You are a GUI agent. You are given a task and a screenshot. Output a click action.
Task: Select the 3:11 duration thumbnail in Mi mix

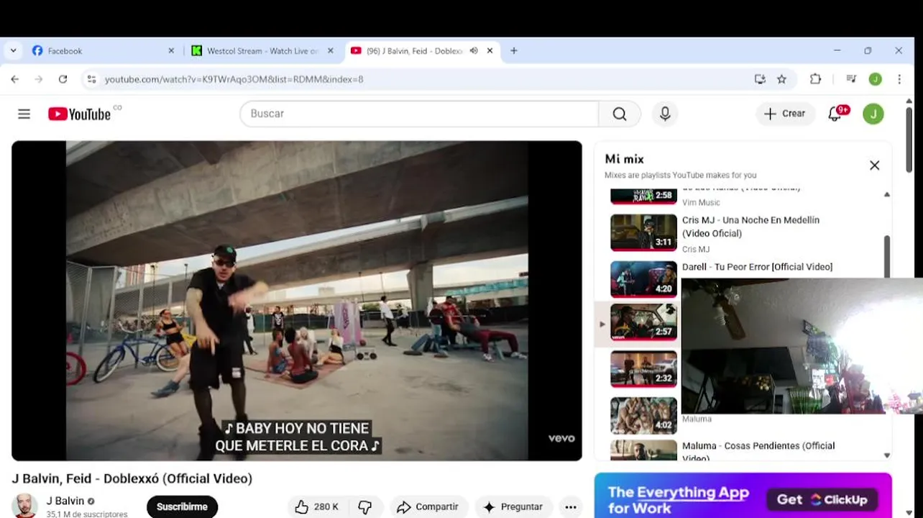[643, 233]
